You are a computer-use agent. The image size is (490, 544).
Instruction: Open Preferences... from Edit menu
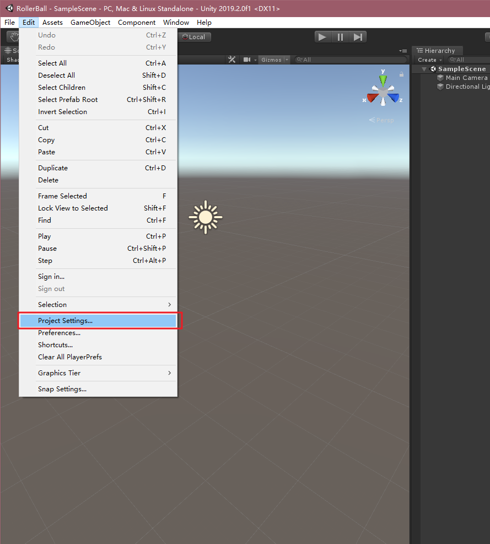coord(98,333)
